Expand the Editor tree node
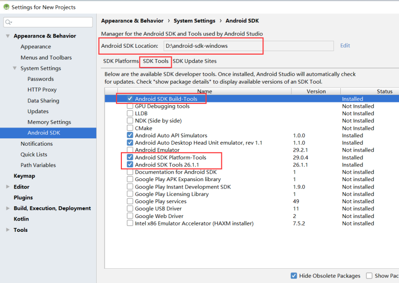Image resolution: width=399 pixels, height=283 pixels. click(8, 187)
